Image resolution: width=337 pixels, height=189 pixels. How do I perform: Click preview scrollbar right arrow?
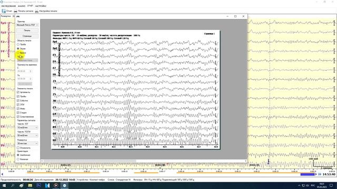[x=246, y=161]
